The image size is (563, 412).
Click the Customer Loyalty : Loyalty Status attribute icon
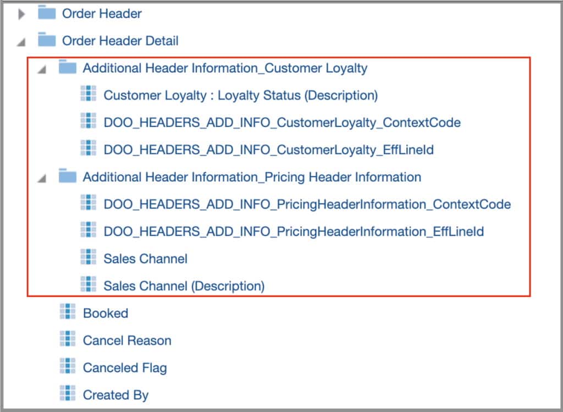(89, 95)
